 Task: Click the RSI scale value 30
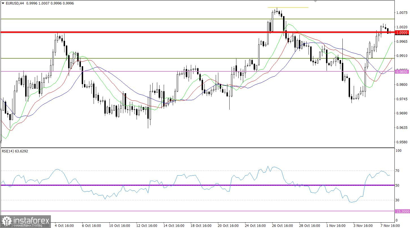[397, 200]
